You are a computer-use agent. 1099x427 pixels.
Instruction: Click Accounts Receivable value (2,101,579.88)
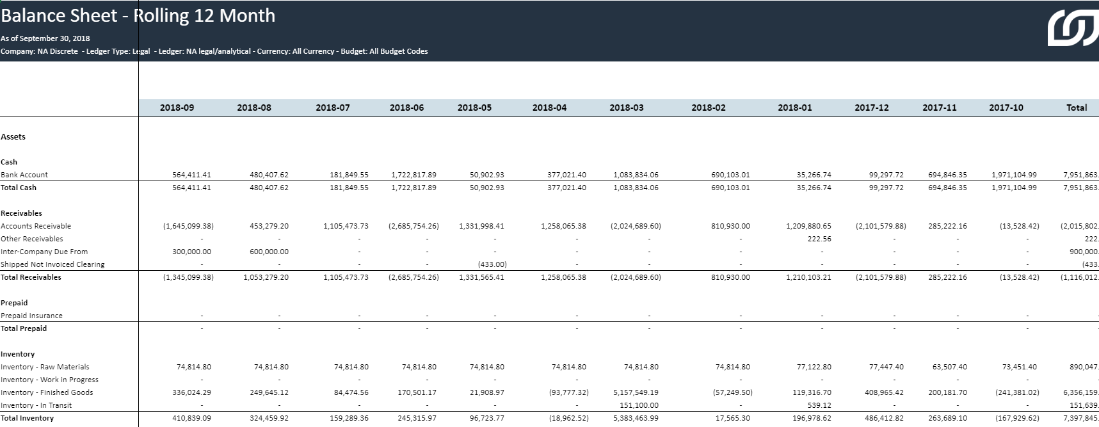[x=881, y=226]
